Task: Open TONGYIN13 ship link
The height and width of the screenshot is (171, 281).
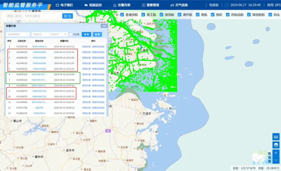Action: [39, 113]
